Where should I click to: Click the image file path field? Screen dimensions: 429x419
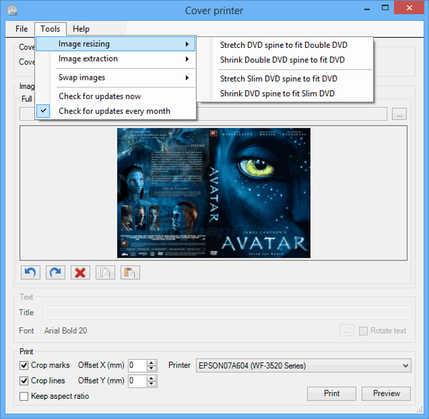tap(291, 114)
